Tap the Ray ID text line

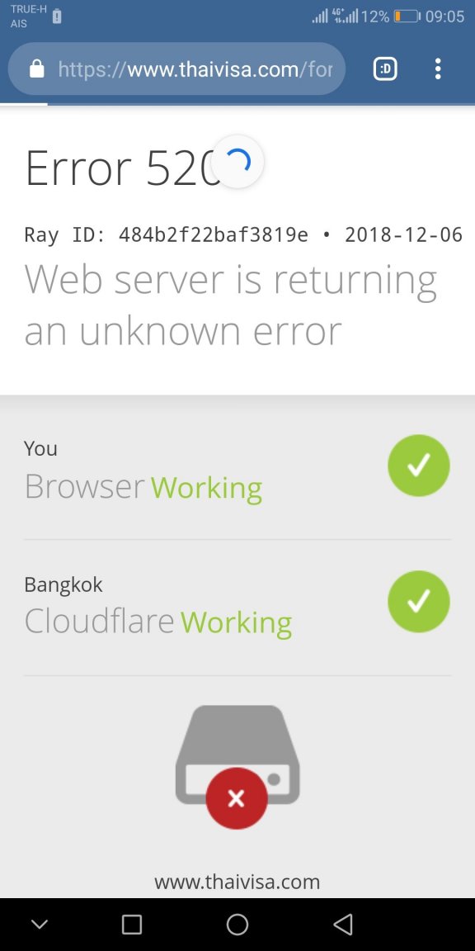point(243,234)
